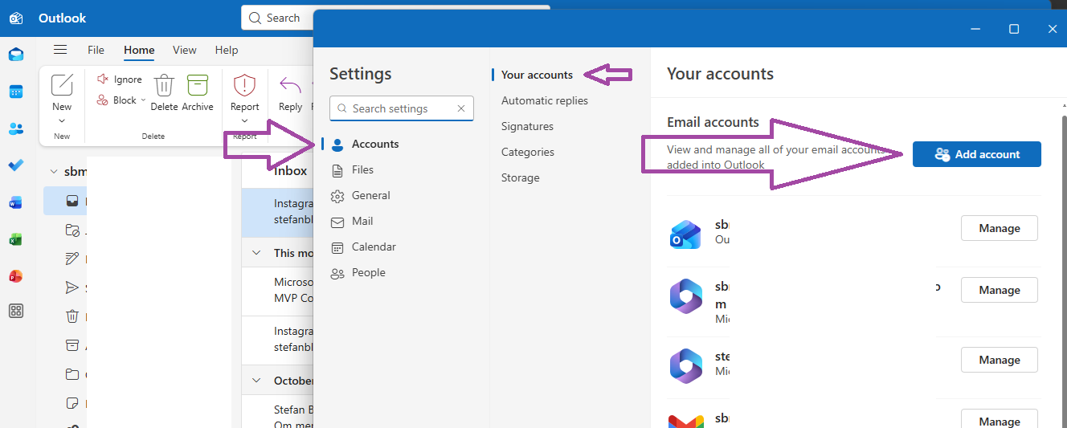This screenshot has width=1067, height=428.
Task: Open the Automatic replies subsection
Action: coord(545,100)
